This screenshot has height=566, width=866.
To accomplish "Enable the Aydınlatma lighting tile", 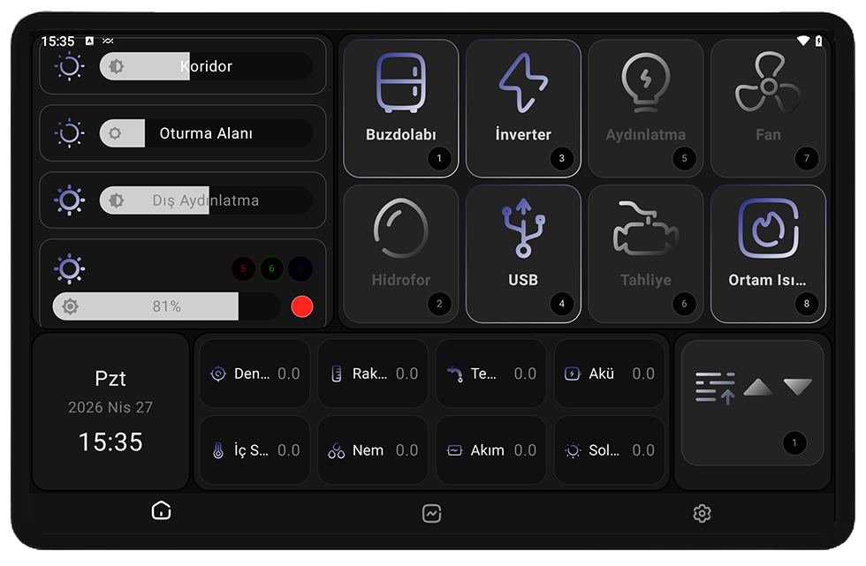I will pos(646,108).
